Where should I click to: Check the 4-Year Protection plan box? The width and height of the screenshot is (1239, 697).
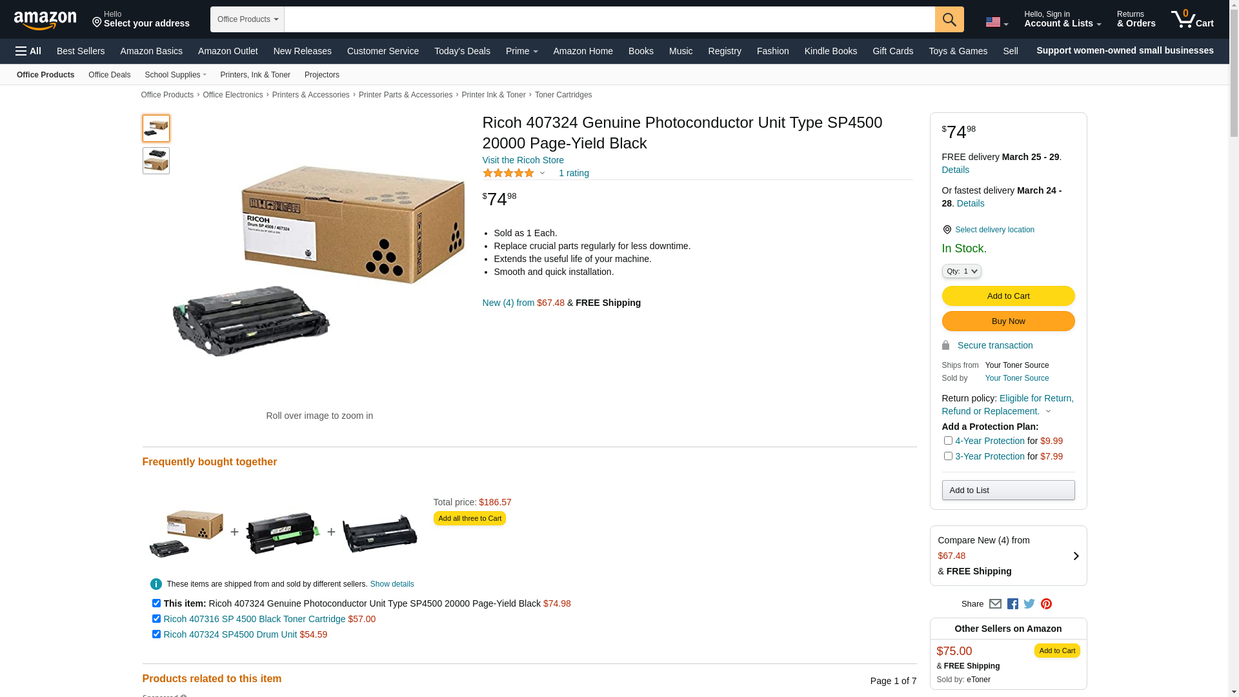tap(948, 441)
